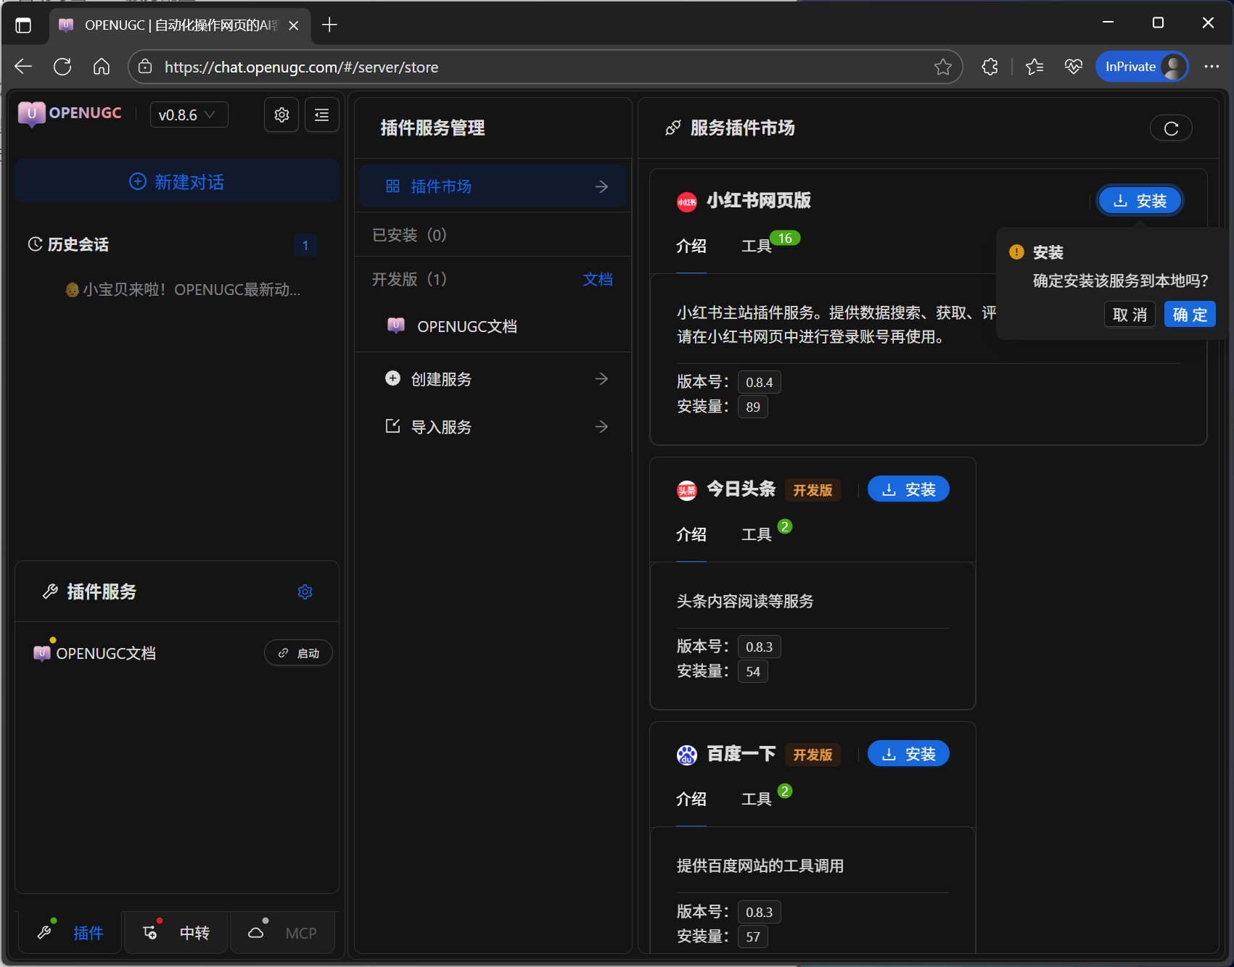The width and height of the screenshot is (1234, 967).
Task: Switch to the MCP bottom tab
Action: tap(283, 933)
